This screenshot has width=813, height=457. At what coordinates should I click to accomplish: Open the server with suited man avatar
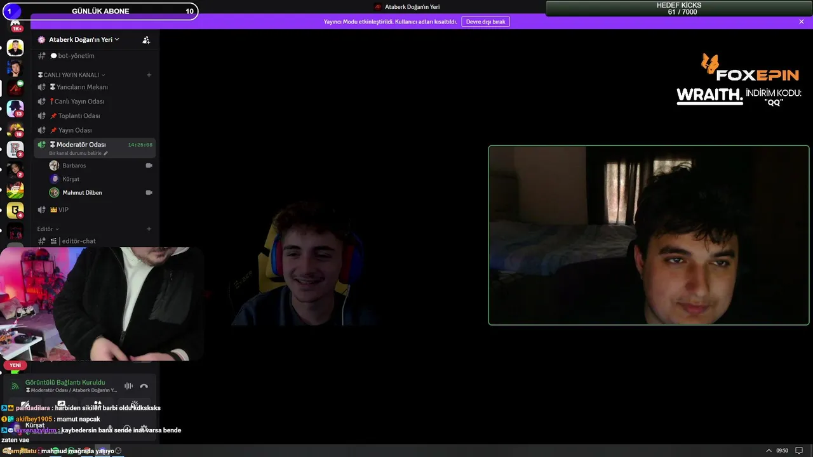[x=15, y=48]
